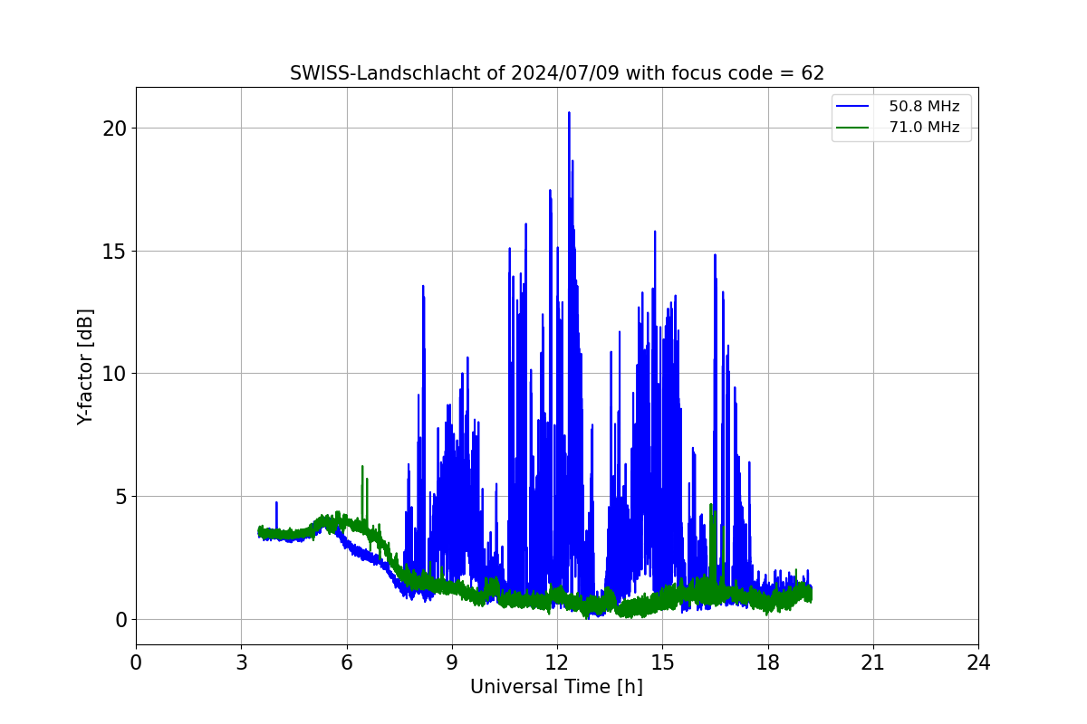Click y-axis tick label 20
This screenshot has height=724, width=1087.
click(114, 128)
